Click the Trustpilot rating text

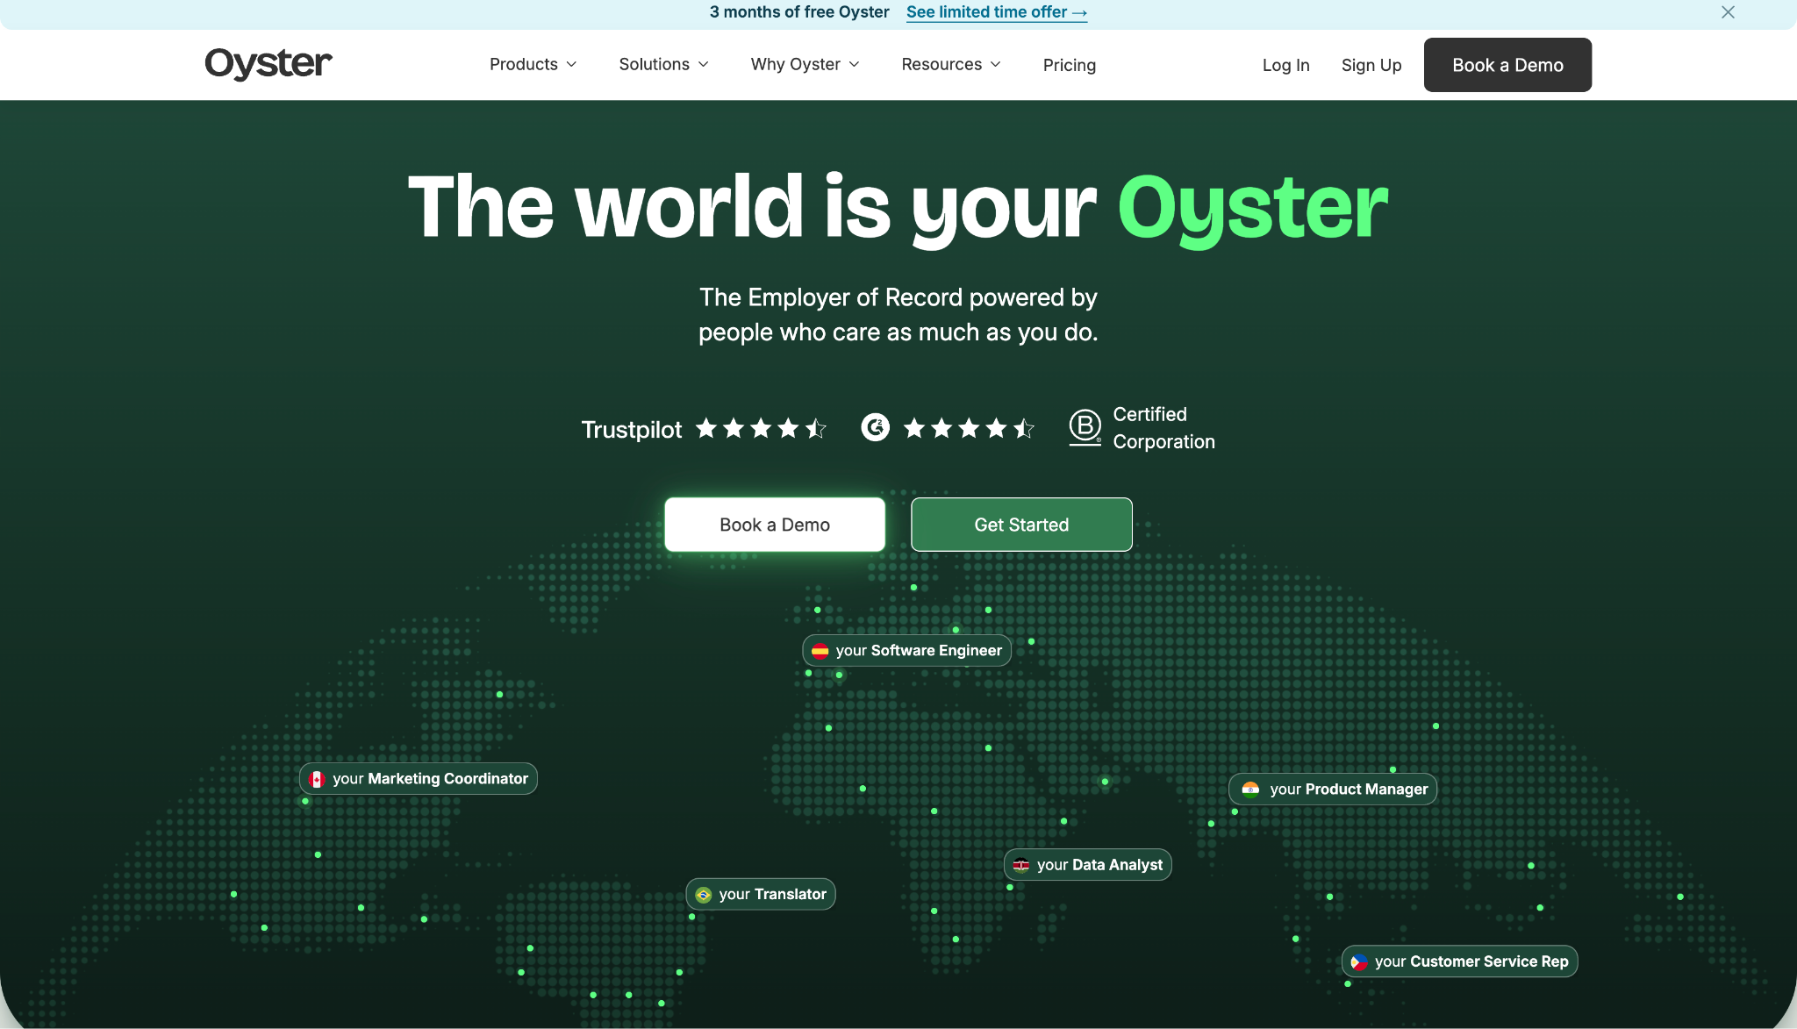click(x=632, y=429)
